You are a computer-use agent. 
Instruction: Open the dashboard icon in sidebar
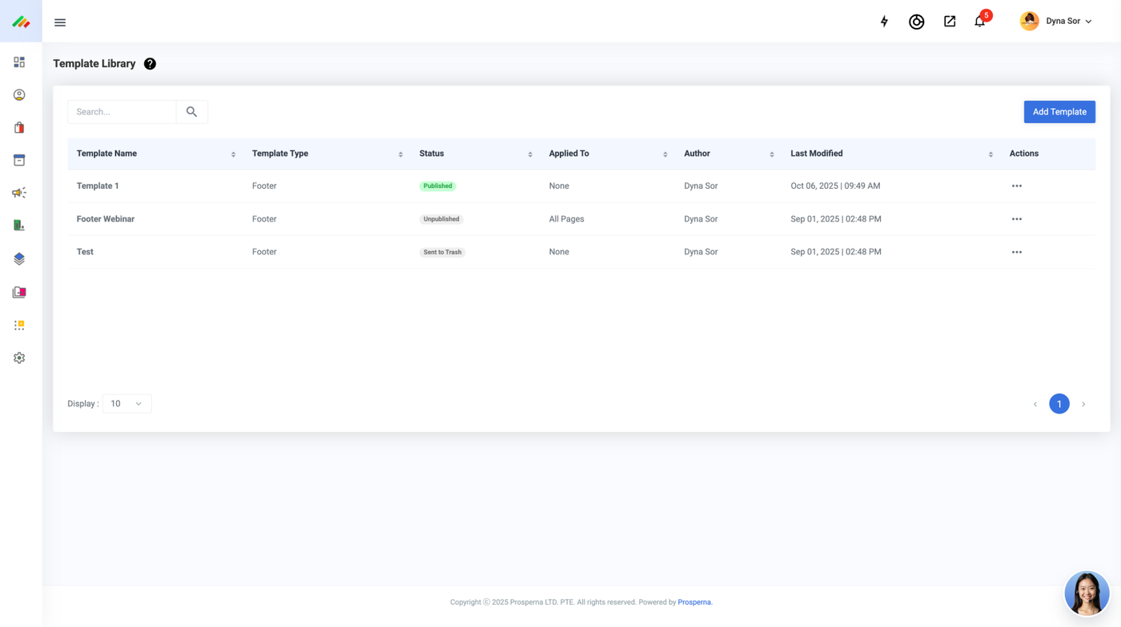[19, 62]
